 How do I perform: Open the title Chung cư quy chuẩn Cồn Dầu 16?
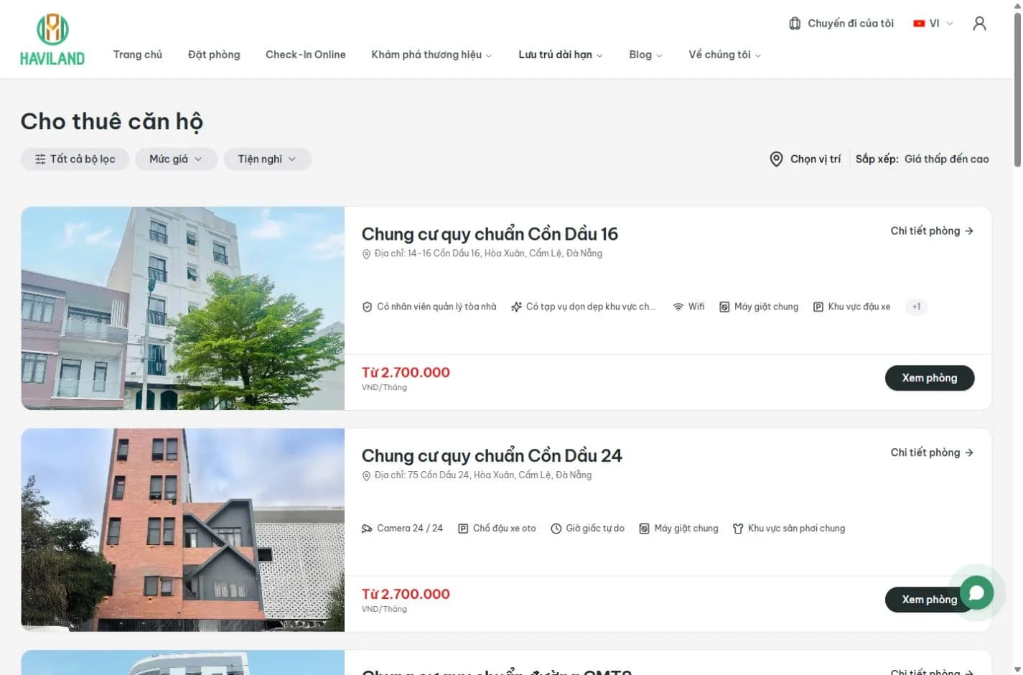[490, 234]
